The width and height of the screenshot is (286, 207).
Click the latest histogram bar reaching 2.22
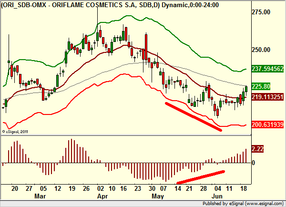pyautogui.click(x=246, y=156)
